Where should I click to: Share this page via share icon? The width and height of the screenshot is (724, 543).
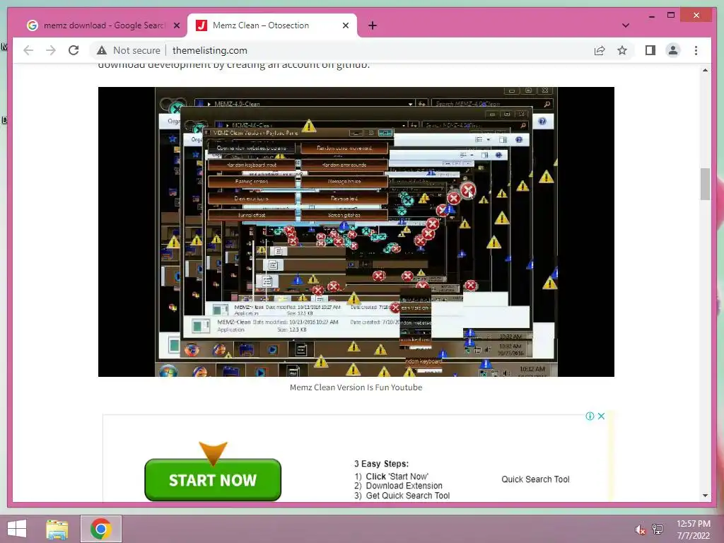point(600,50)
